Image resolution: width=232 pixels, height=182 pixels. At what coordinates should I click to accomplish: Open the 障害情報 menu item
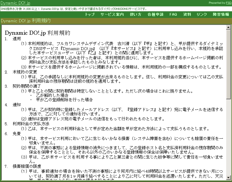221,14
